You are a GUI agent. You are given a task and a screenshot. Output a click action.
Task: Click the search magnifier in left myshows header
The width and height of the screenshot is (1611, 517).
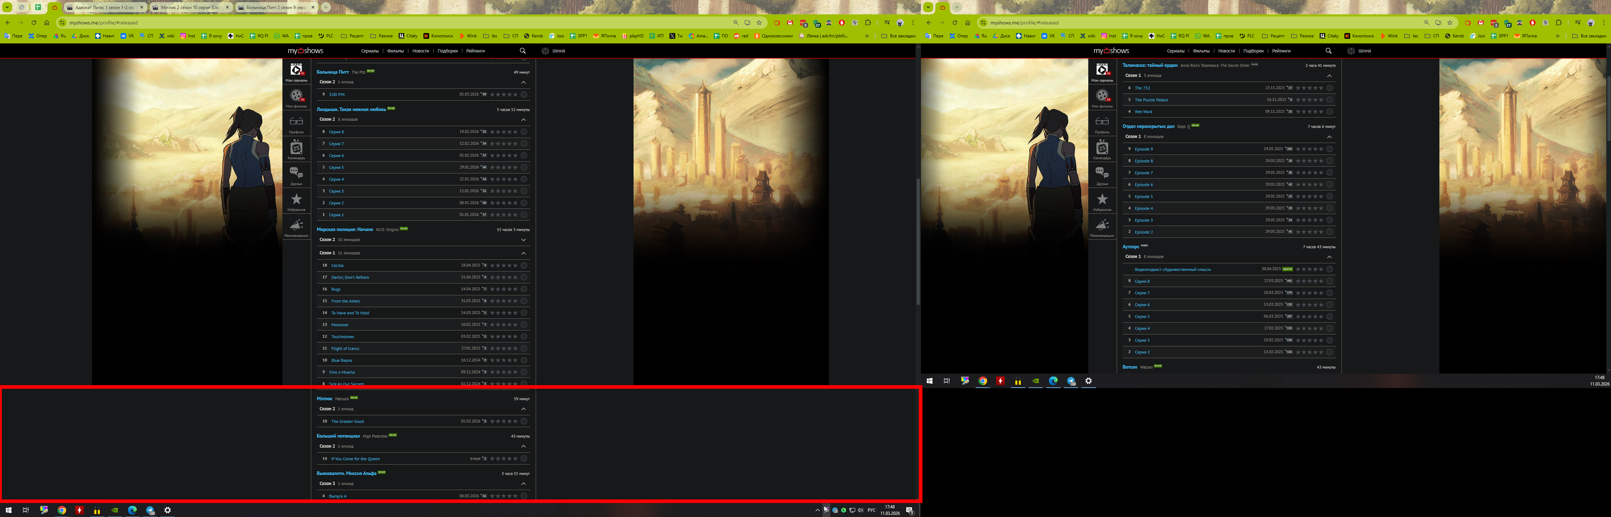[x=523, y=51]
